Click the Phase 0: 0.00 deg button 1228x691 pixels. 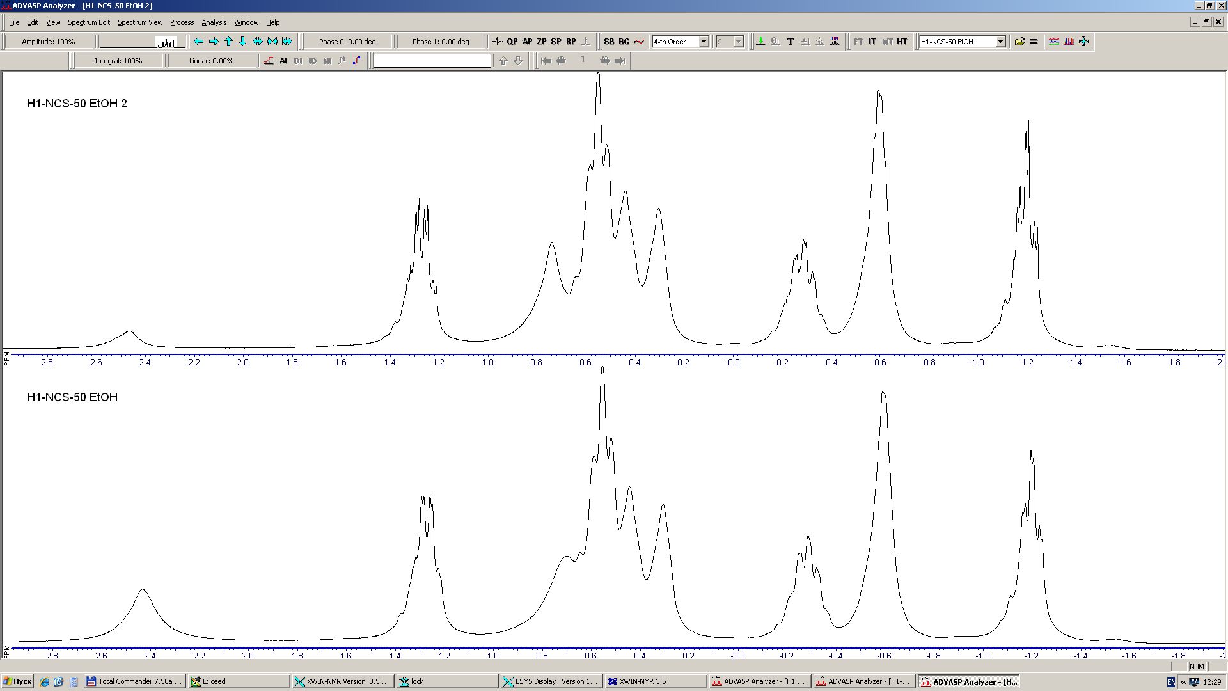click(x=347, y=42)
